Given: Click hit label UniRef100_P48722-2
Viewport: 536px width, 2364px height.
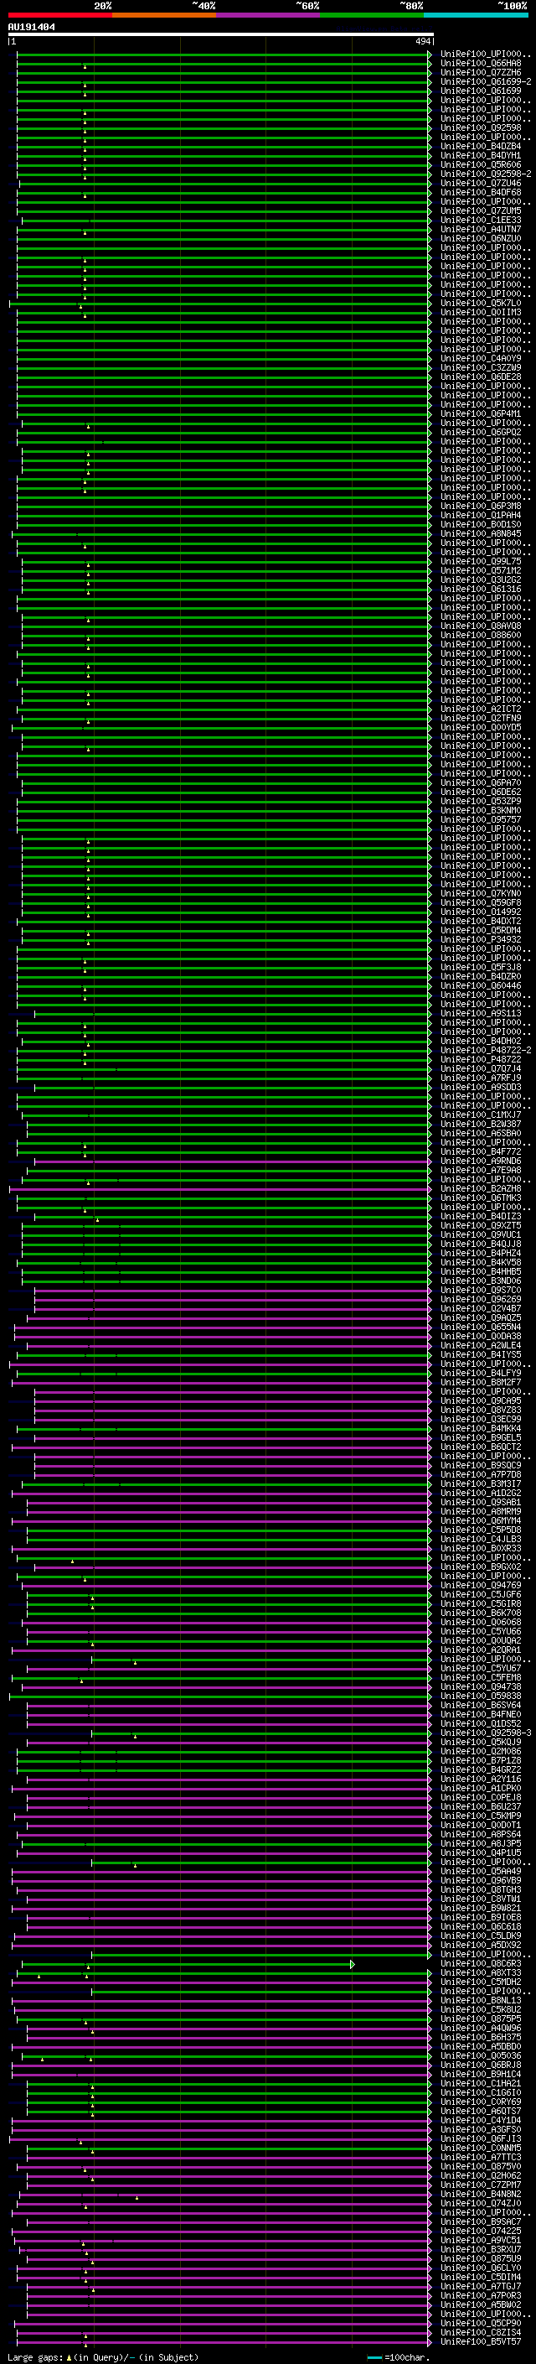Looking at the screenshot, I should click(x=486, y=1051).
